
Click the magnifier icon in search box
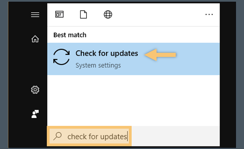[58, 136]
